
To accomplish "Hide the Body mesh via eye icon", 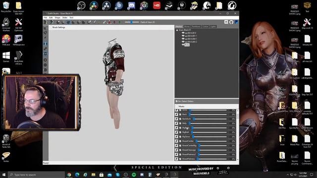I will pos(183,44).
